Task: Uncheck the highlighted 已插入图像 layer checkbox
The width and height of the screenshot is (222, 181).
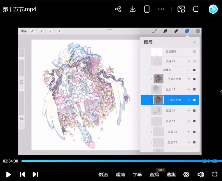Action: pos(194,100)
